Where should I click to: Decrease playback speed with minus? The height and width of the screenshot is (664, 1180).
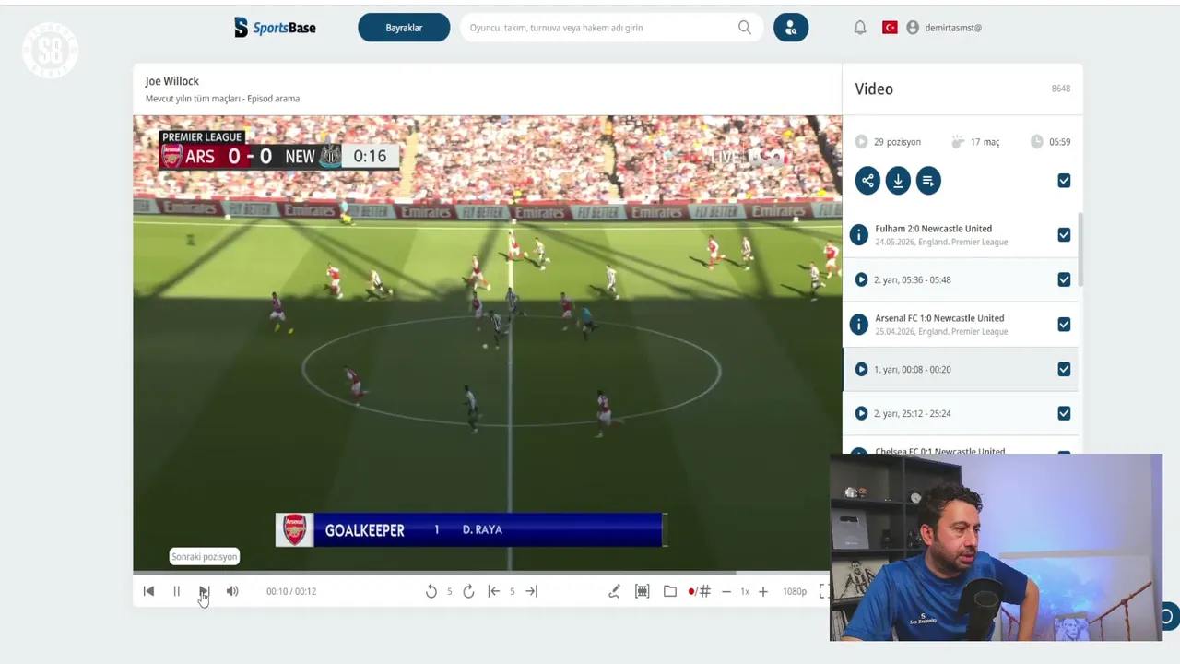[x=726, y=591]
